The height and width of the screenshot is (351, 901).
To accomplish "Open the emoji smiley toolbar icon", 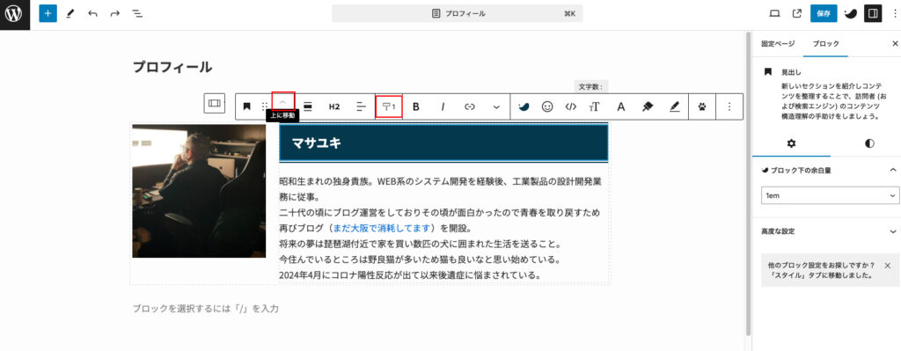I will [547, 106].
